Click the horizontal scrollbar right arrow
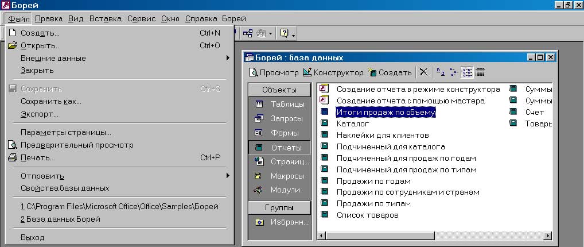The width and height of the screenshot is (584, 247). pos(548,236)
